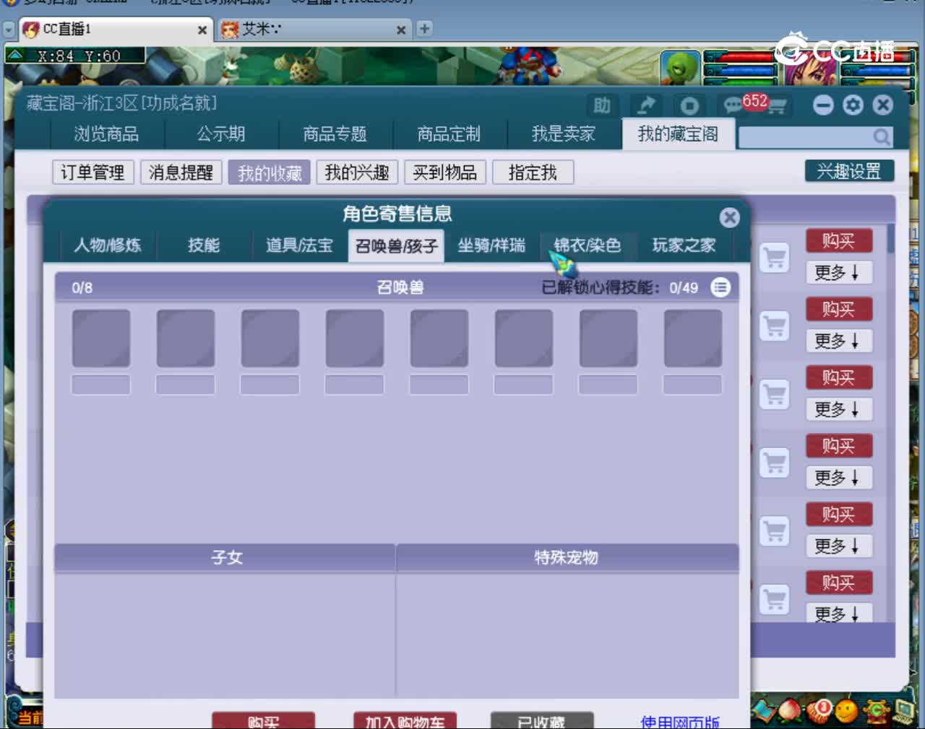Click 购买 on first listing

click(x=839, y=241)
